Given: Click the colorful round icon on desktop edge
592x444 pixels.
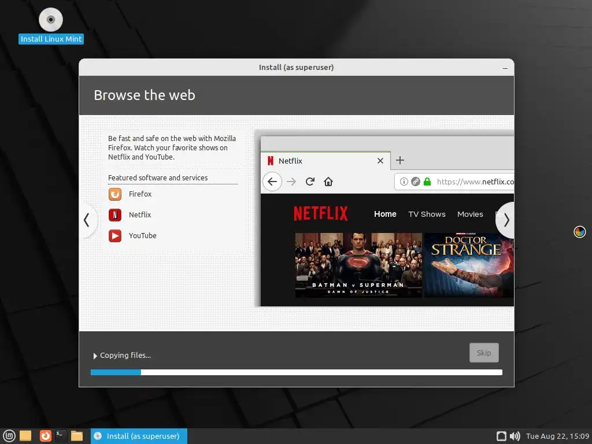Looking at the screenshot, I should pyautogui.click(x=579, y=232).
